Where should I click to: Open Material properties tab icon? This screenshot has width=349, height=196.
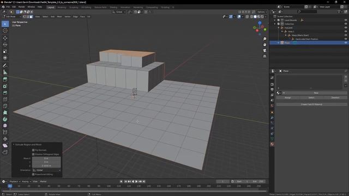tap(272, 144)
